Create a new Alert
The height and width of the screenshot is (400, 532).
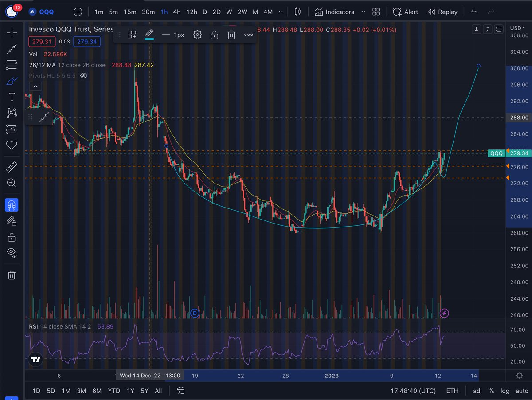coord(405,12)
